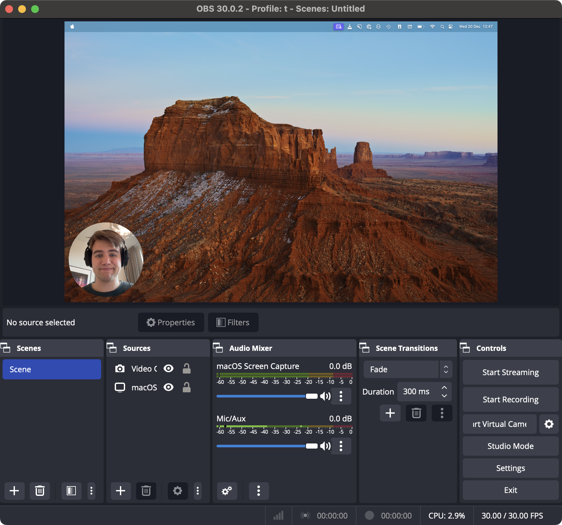Viewport: 562px width, 525px height.
Task: Click the Mic/Aux 0.0 dB value
Action: [340, 419]
